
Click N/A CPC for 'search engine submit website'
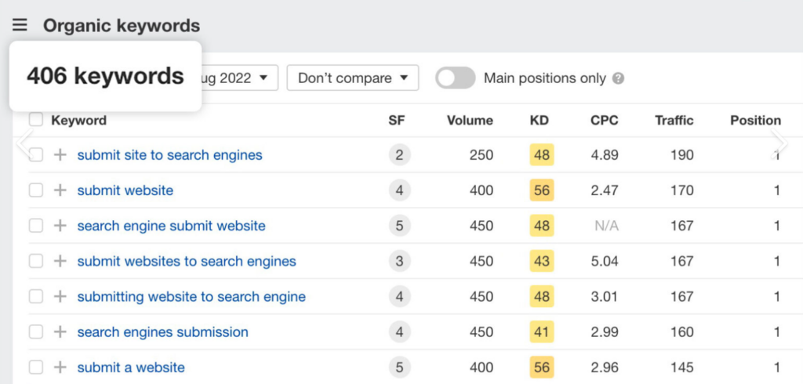606,225
